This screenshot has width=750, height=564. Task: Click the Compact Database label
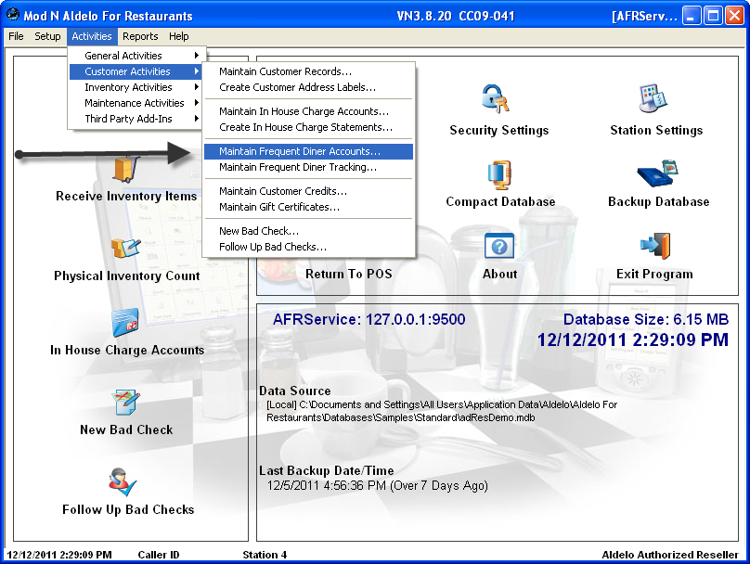tap(500, 201)
